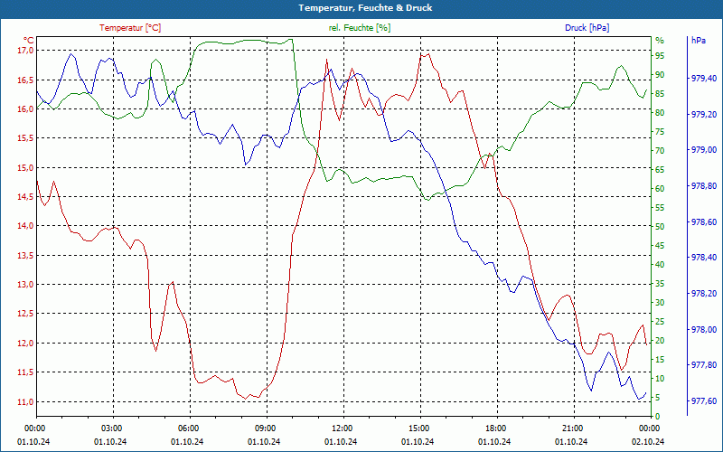Click the red "Temperatur [°C]" legend label
723x452 pixels.
(x=130, y=28)
